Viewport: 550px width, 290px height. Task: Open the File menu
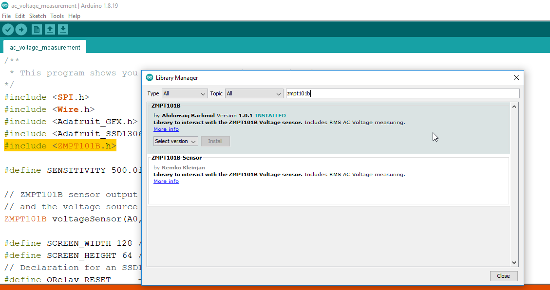coord(6,16)
